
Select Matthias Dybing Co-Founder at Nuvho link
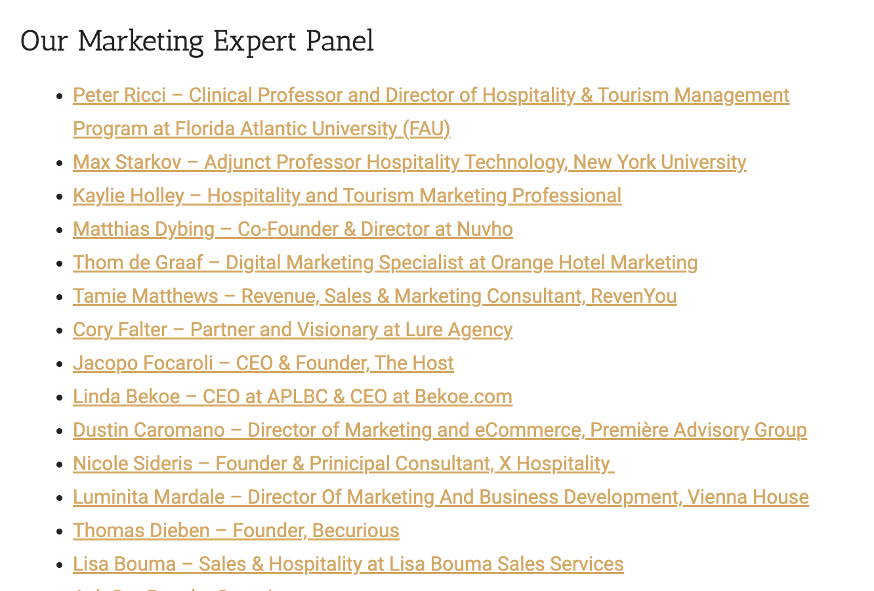(293, 229)
